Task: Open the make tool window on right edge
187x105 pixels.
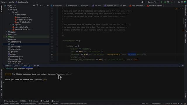Action: pos(186,95)
